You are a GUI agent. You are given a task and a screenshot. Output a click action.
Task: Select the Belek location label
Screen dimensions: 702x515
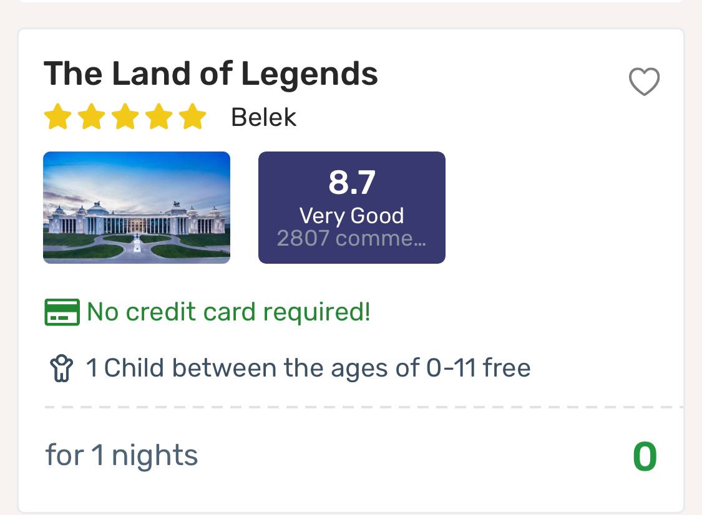(264, 118)
